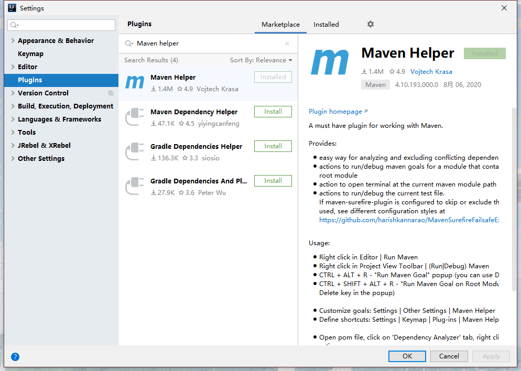
Task: Click the search magnifier icon in plugin search
Action: click(129, 43)
